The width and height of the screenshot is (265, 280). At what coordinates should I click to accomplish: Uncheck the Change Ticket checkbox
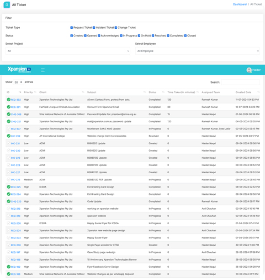tap(116, 28)
